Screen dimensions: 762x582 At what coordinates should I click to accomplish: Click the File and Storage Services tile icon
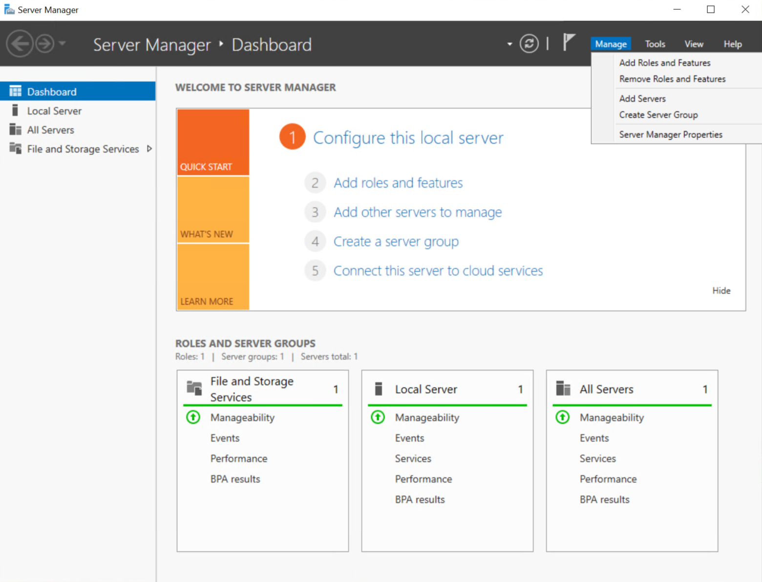(194, 388)
